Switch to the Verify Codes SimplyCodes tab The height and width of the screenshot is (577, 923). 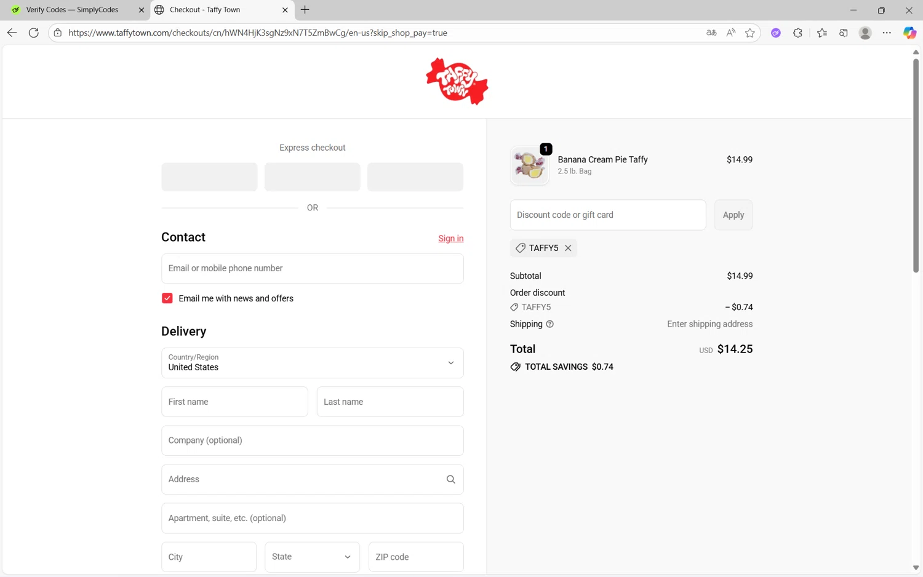pyautogui.click(x=73, y=10)
